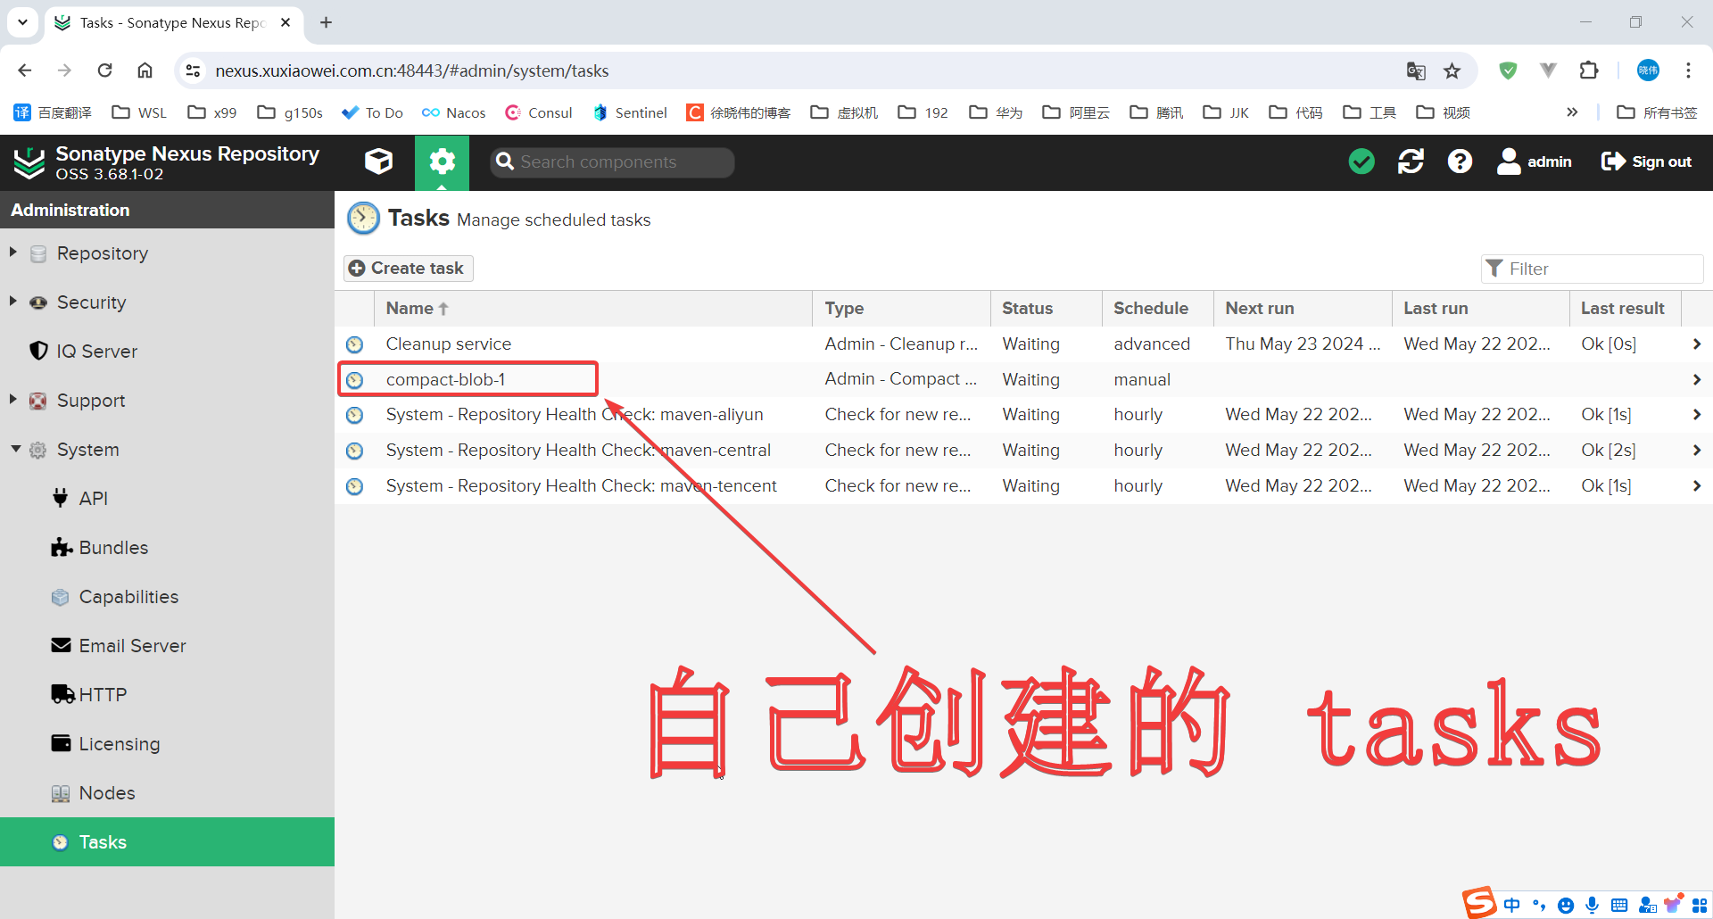Sort the table by Name column header

(x=410, y=309)
